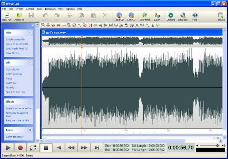
Task: Open the Batch converter icon
Action: (157, 17)
